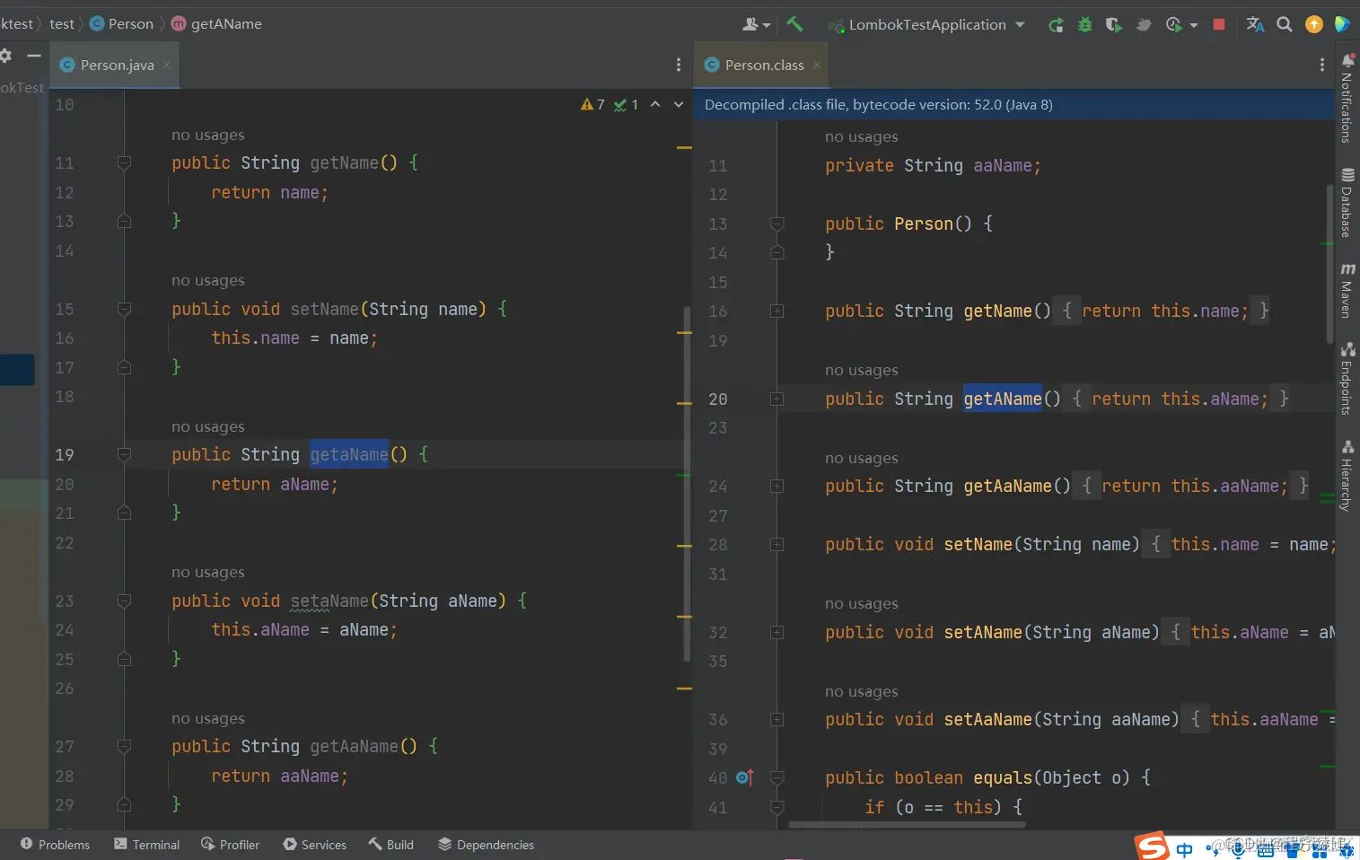This screenshot has width=1360, height=860.
Task: Click the orange update arrow icon
Action: [1314, 24]
